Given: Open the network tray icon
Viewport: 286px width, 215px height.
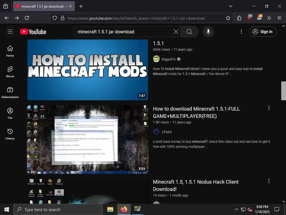Looking at the screenshot, I should tap(243, 209).
